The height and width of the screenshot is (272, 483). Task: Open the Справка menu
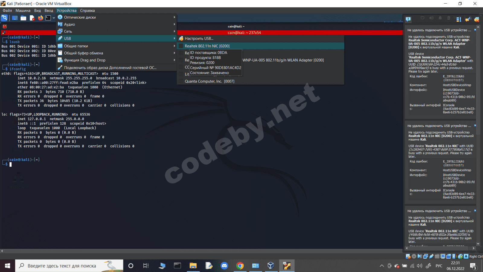click(x=88, y=11)
